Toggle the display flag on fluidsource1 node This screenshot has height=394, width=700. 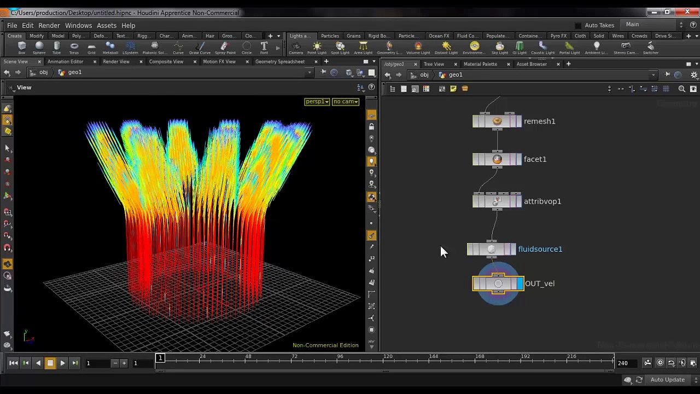click(x=512, y=249)
